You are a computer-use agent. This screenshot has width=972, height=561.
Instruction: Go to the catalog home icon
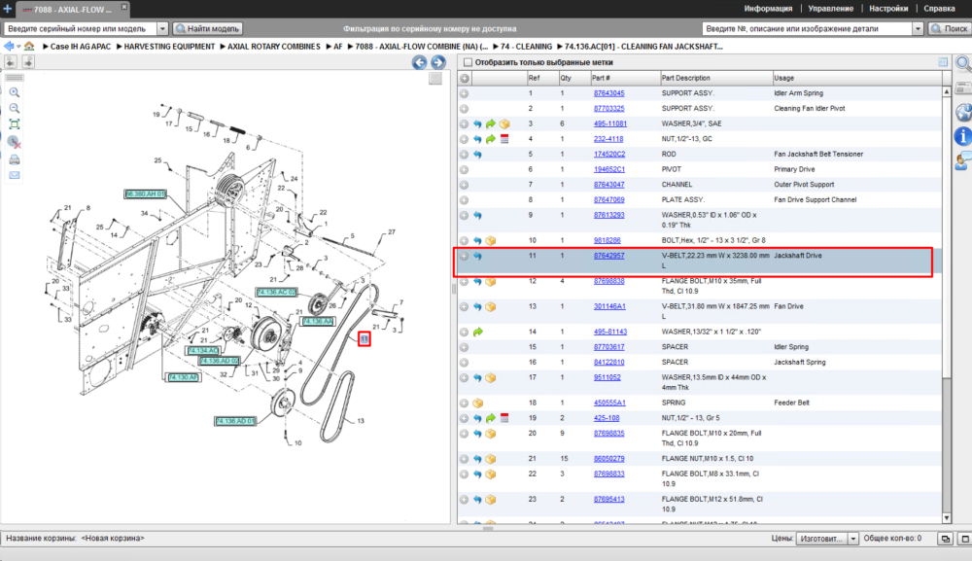point(29,47)
